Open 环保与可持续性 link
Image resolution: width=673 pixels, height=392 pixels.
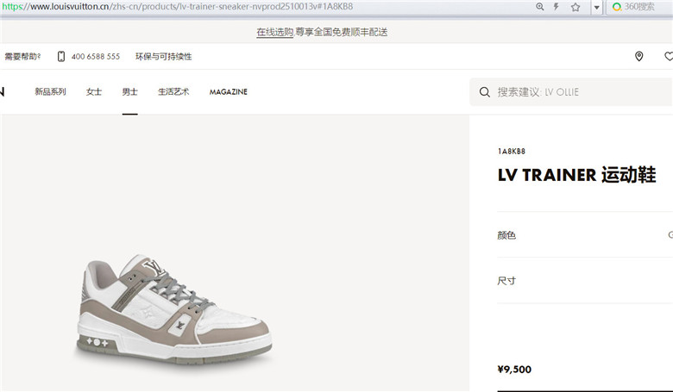click(x=164, y=57)
